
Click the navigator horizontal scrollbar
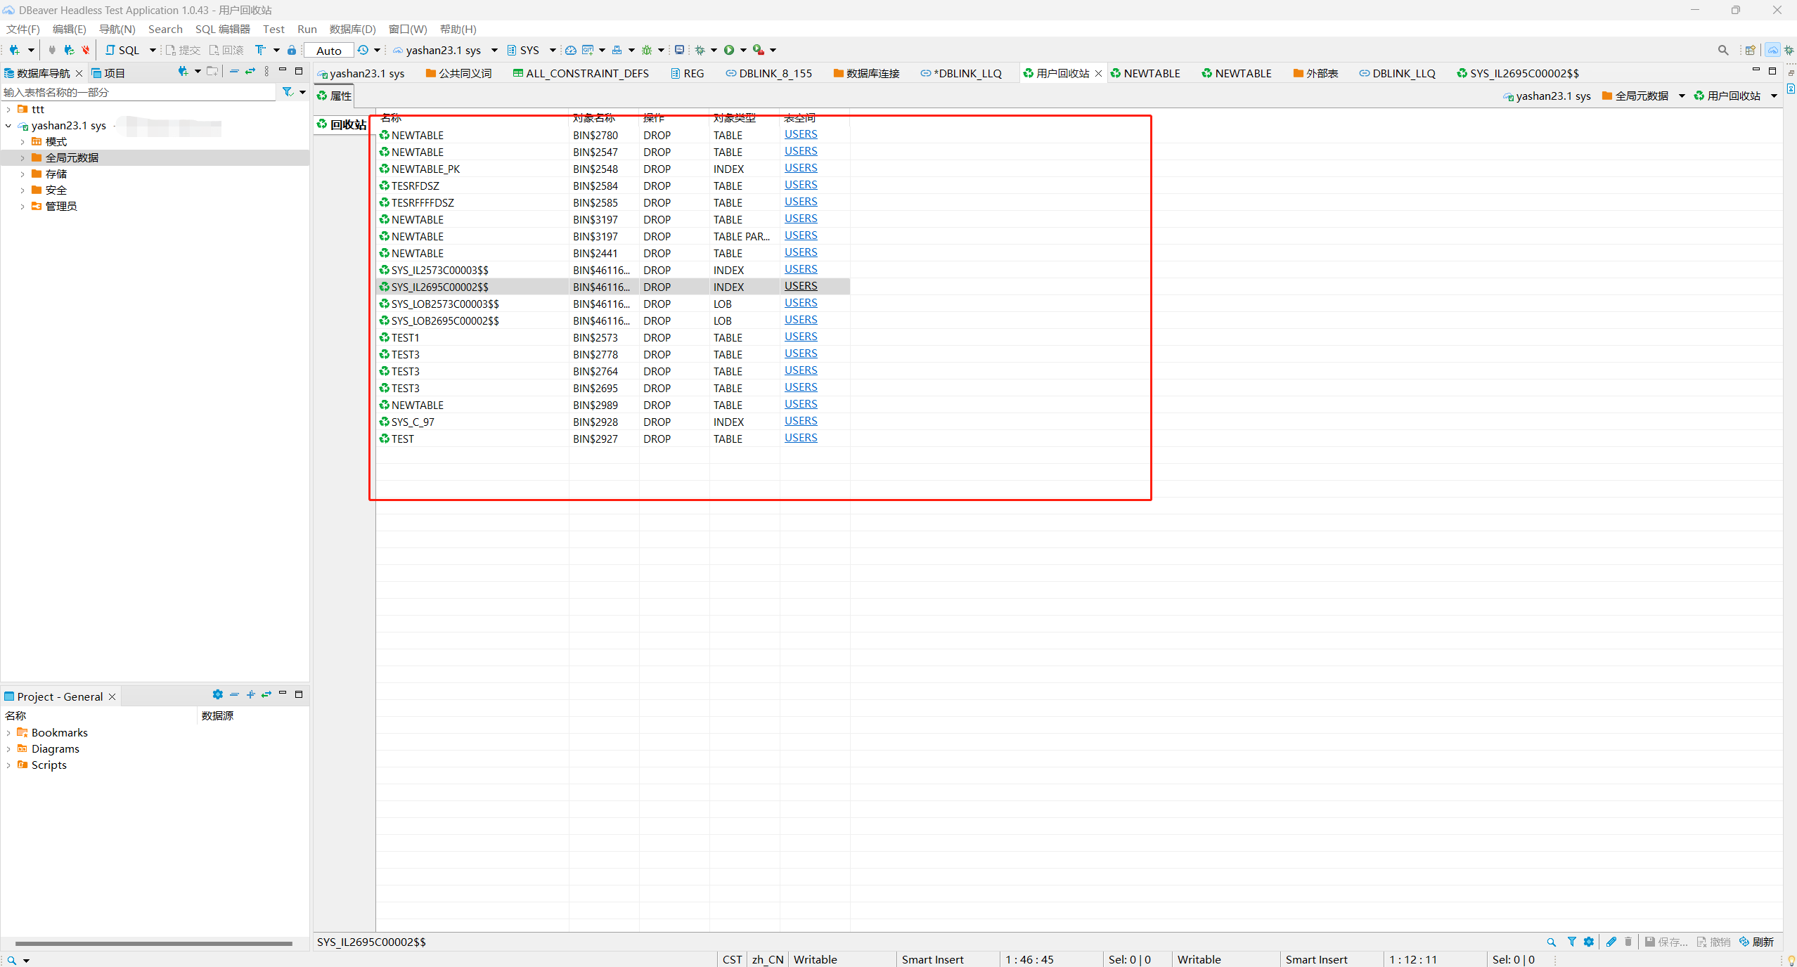point(154,944)
